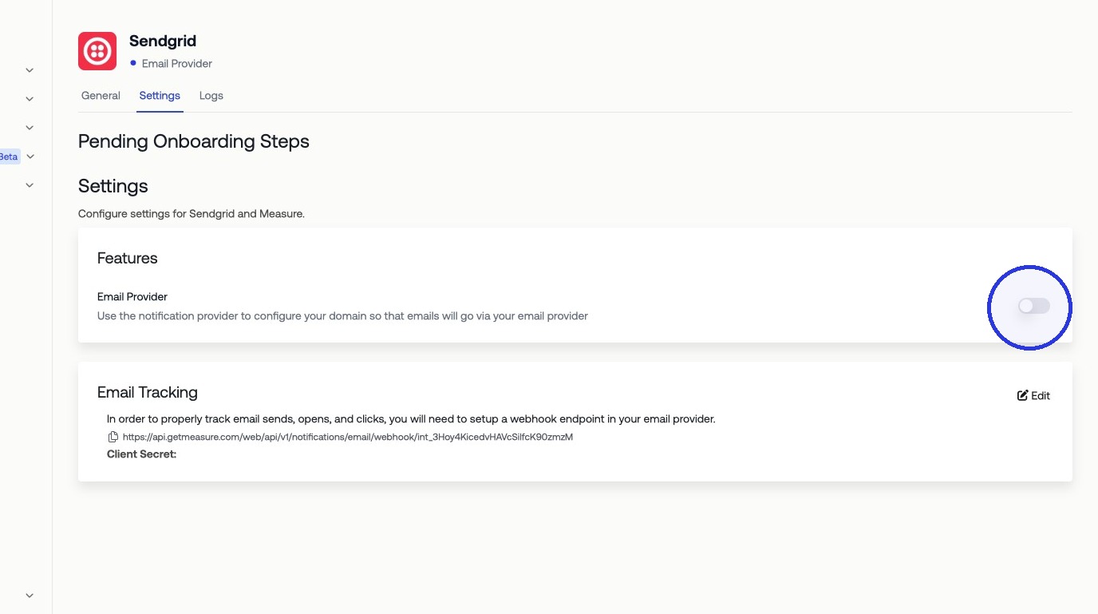Expand the second sidebar chevron from the top
This screenshot has width=1098, height=614.
[30, 99]
